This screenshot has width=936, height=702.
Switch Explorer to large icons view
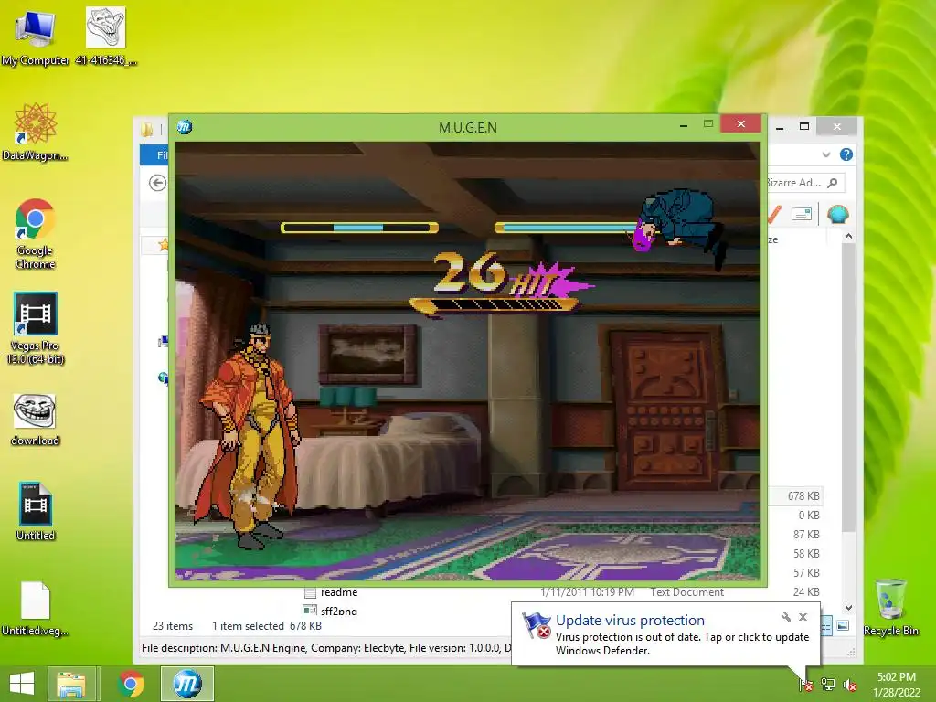[843, 625]
